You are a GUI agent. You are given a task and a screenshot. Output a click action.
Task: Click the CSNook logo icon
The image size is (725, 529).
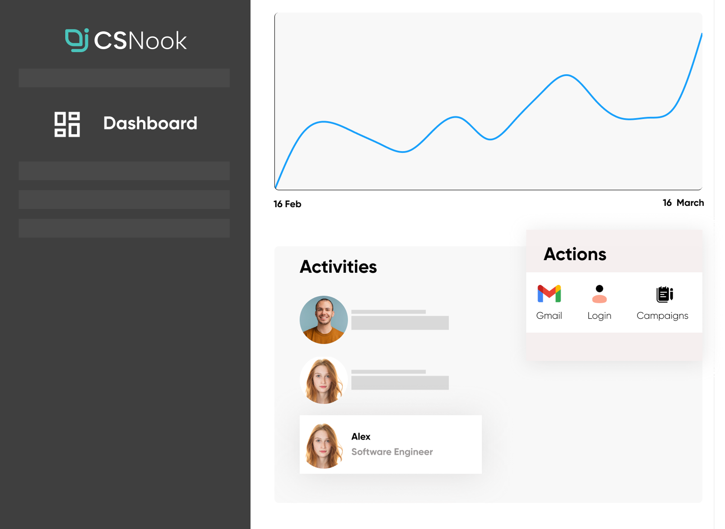click(x=77, y=40)
